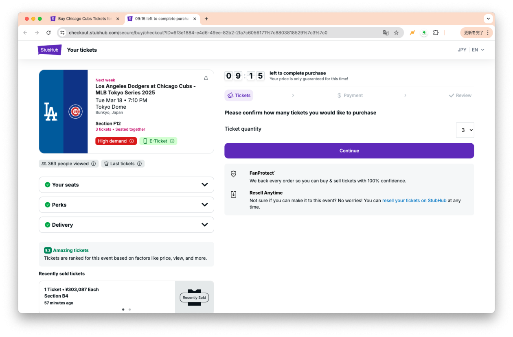Show info for Last tickets badge
This screenshot has width=513, height=337.
[139, 164]
